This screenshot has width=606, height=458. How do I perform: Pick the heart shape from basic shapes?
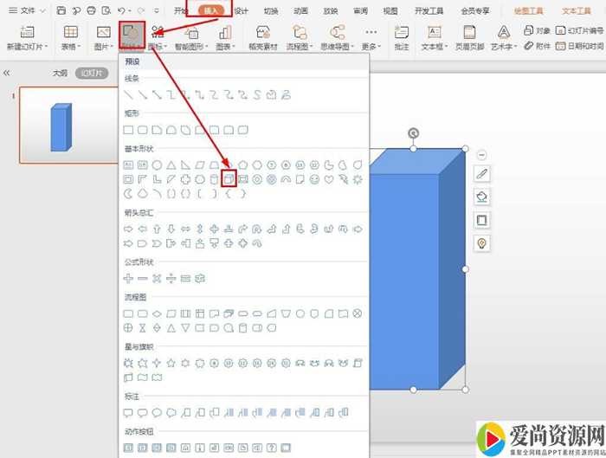[328, 178]
